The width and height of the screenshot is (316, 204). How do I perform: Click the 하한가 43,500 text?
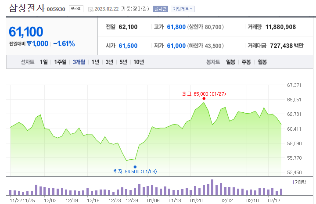point(205,46)
